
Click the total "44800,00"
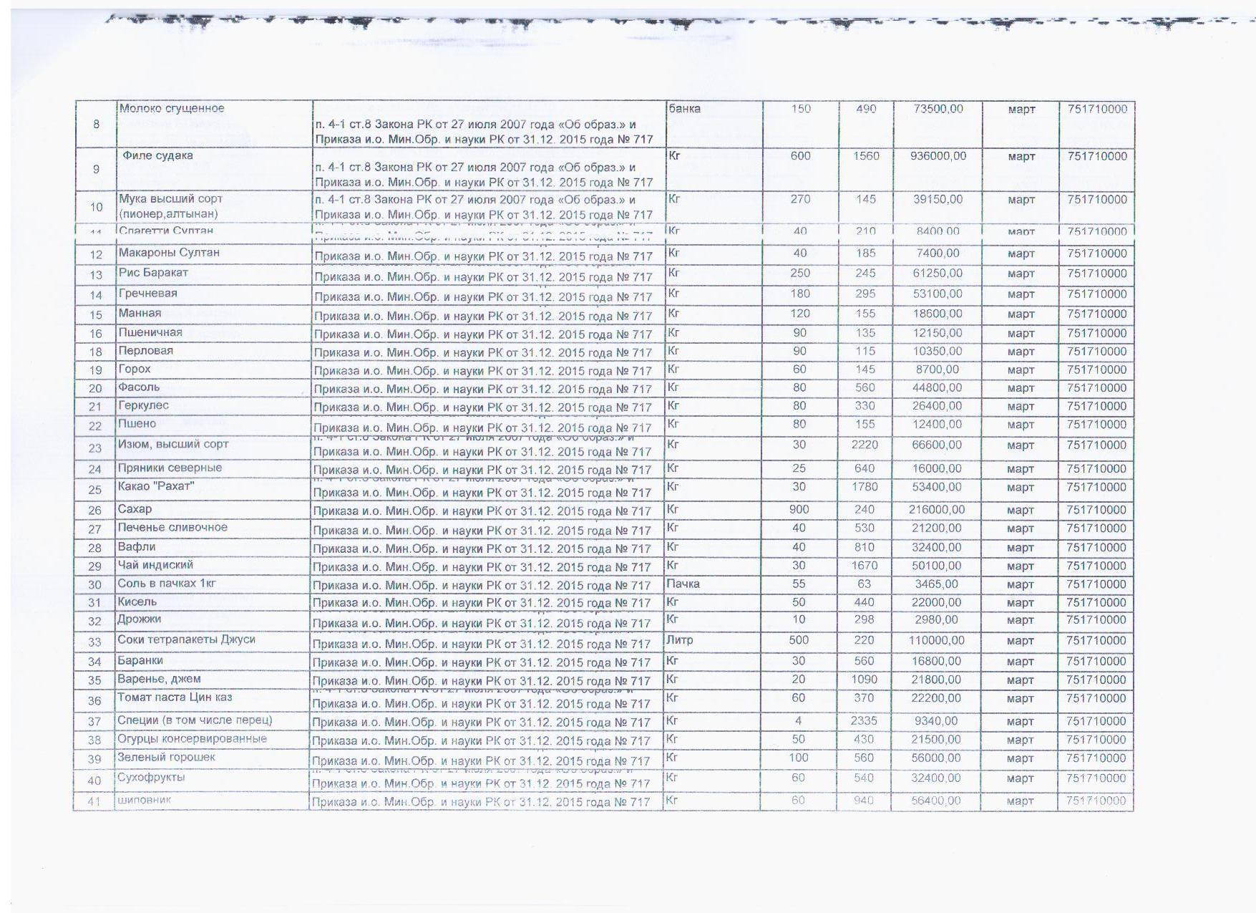937,388
